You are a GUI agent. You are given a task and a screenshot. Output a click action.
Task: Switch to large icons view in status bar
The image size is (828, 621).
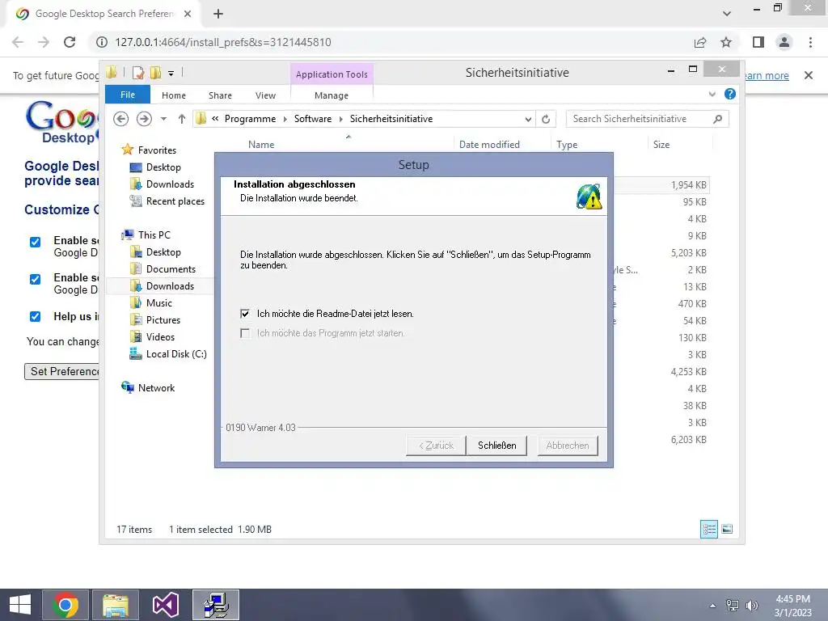click(727, 529)
